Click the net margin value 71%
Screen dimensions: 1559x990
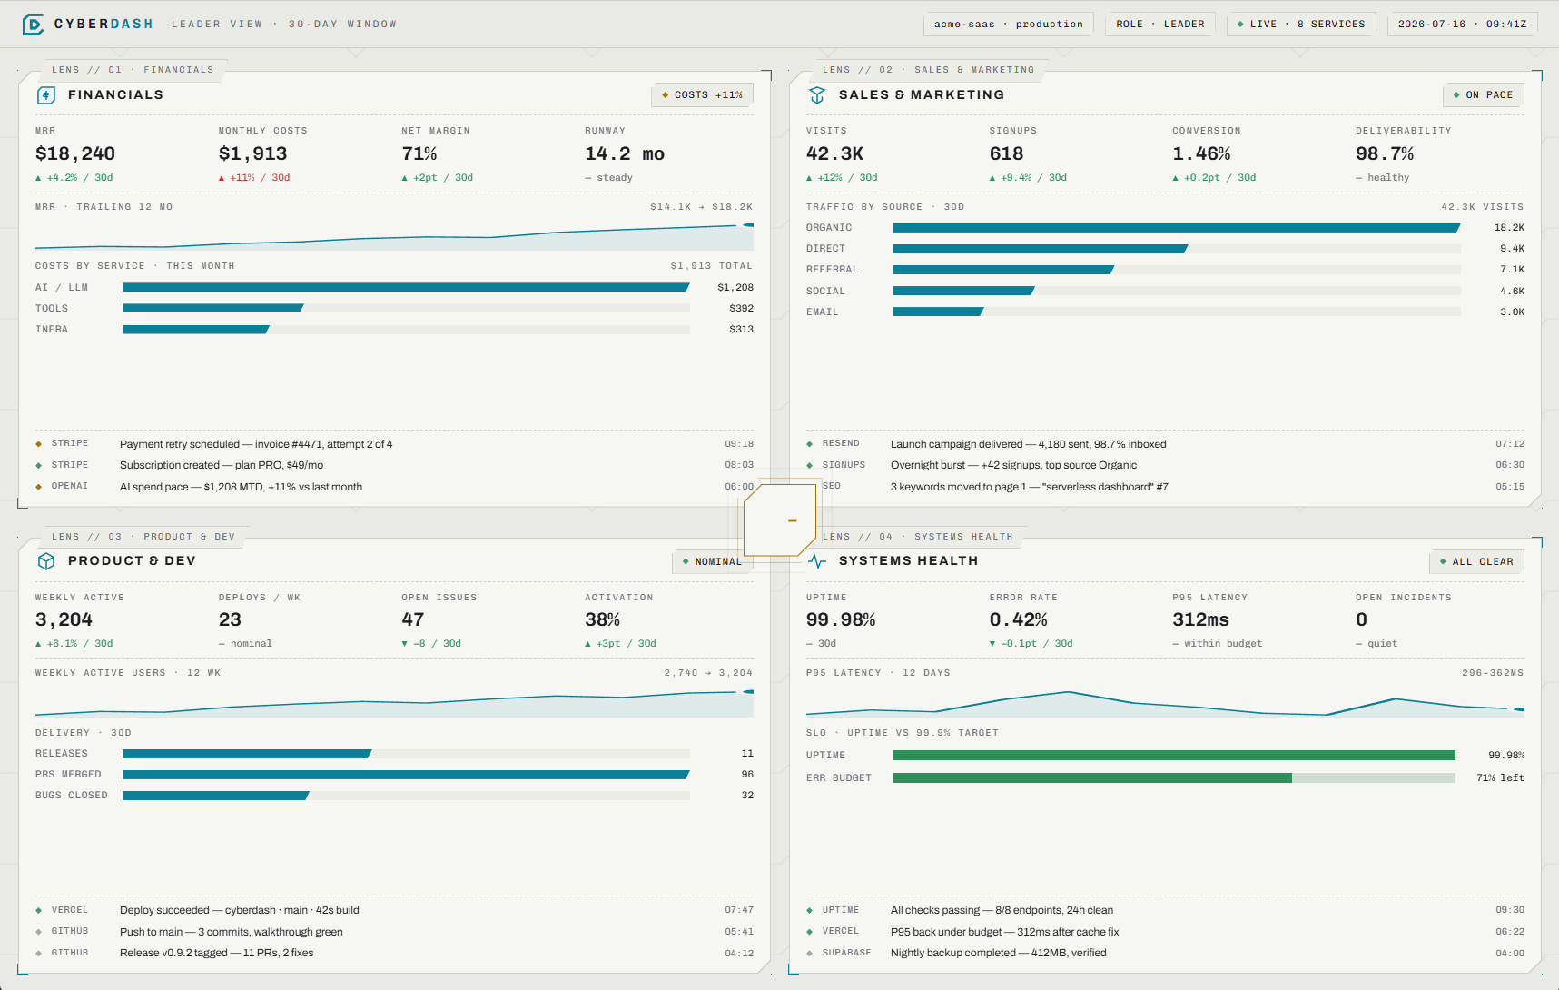click(x=419, y=154)
